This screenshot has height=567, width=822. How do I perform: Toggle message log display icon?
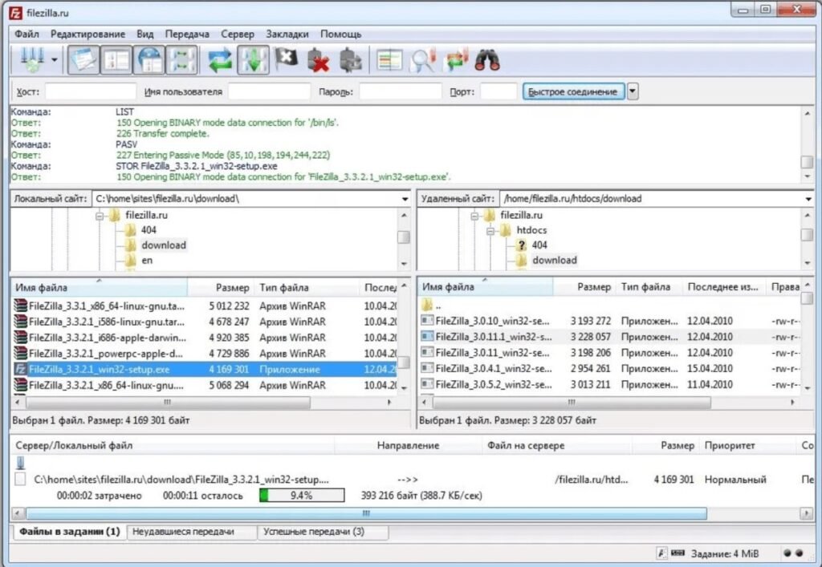click(83, 60)
